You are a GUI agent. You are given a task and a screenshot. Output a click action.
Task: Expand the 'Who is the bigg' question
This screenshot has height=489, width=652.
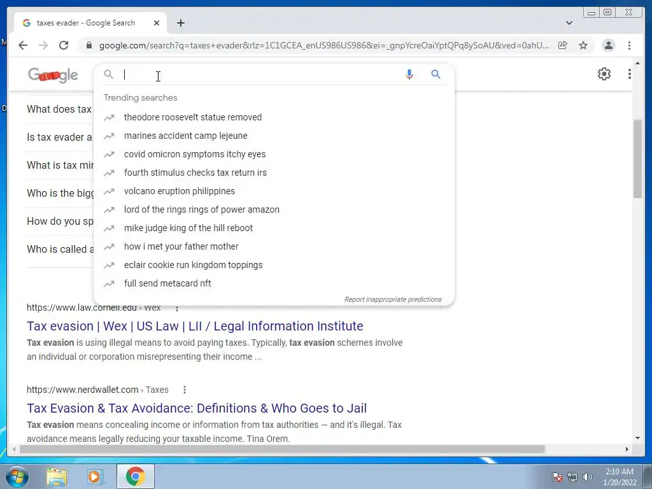coord(60,194)
